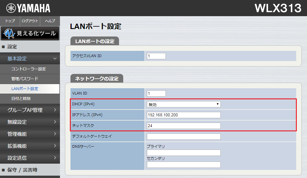Screen dimensions: 307x178
Task: Click the ネットマスク input field
Action: pyautogui.click(x=183, y=126)
